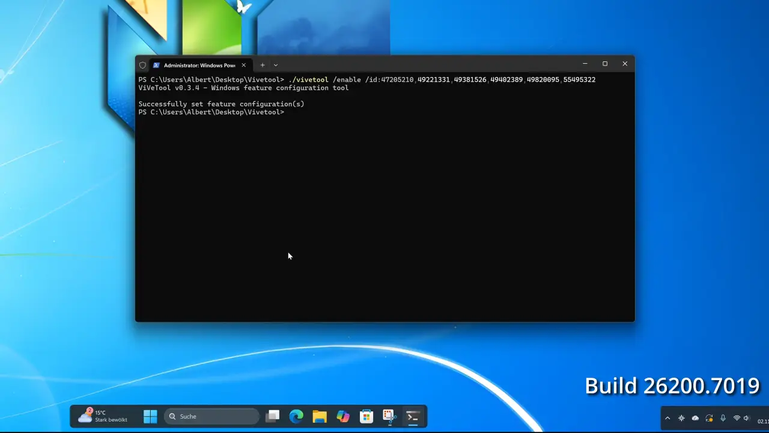The height and width of the screenshot is (433, 769).
Task: Open the Windows Start menu
Action: point(150,416)
